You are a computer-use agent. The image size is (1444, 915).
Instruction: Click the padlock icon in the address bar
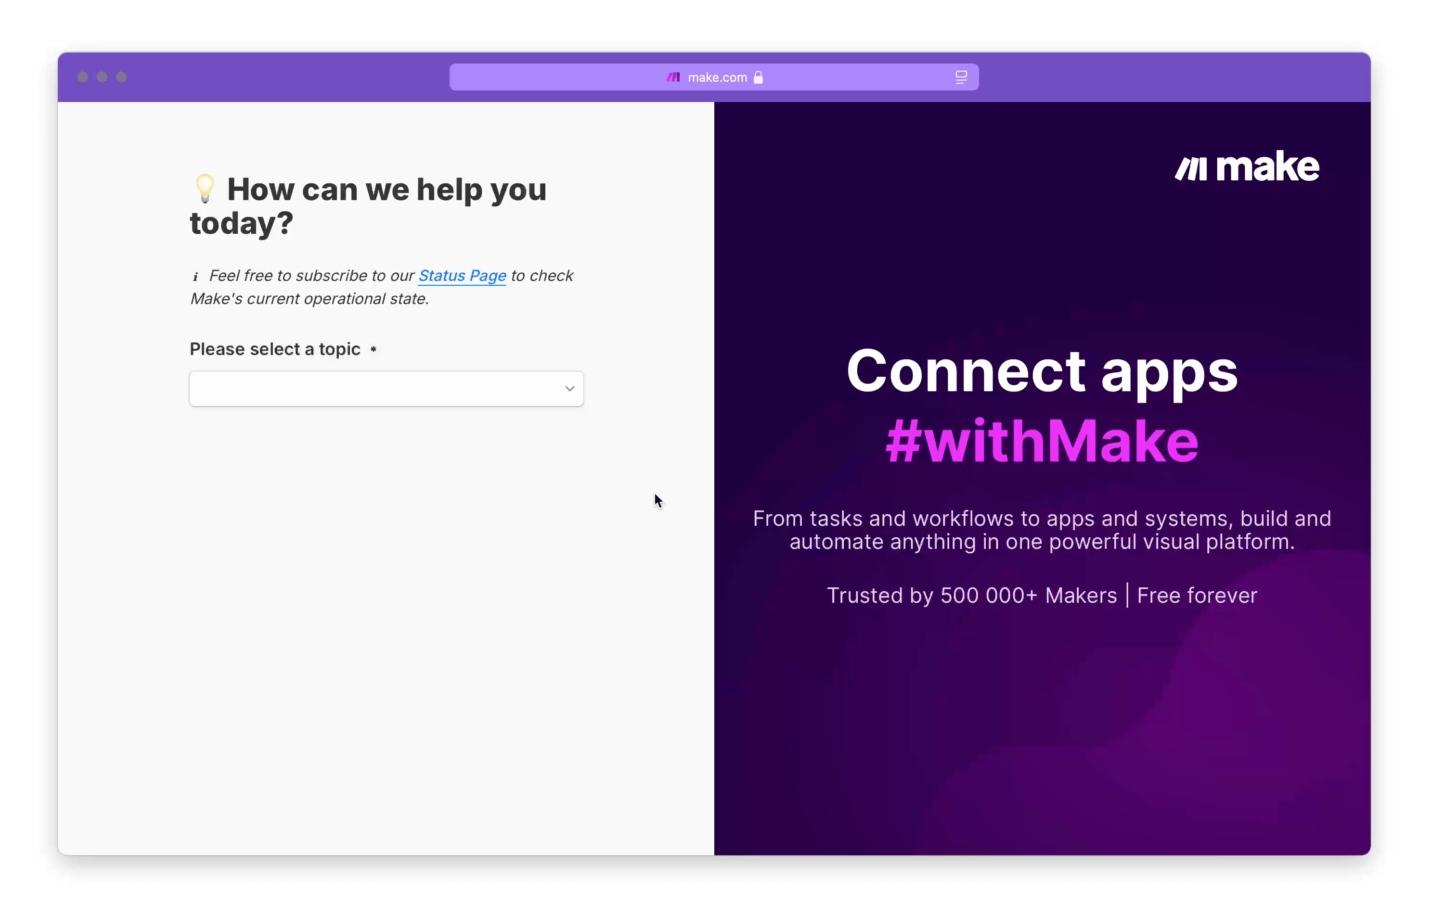(x=758, y=77)
